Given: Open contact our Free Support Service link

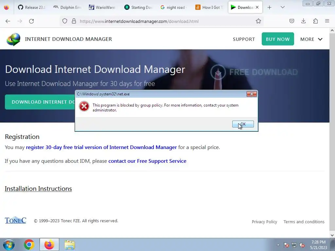Looking at the screenshot, I should pos(147,161).
